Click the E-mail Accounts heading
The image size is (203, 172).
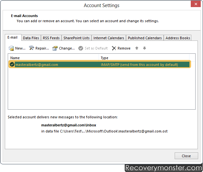click(x=24, y=16)
